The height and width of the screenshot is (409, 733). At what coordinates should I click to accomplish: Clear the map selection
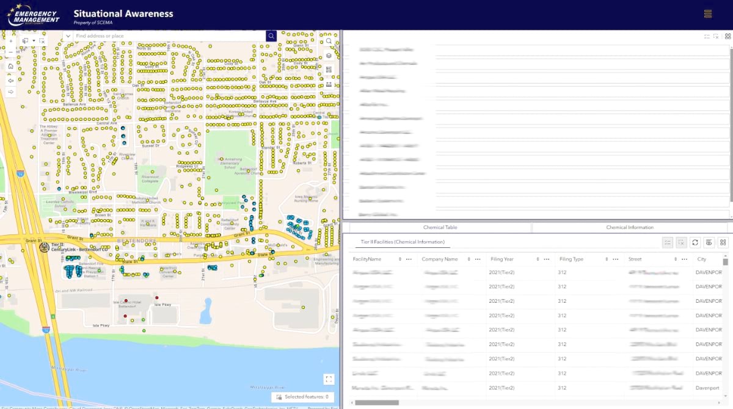pyautogui.click(x=42, y=41)
